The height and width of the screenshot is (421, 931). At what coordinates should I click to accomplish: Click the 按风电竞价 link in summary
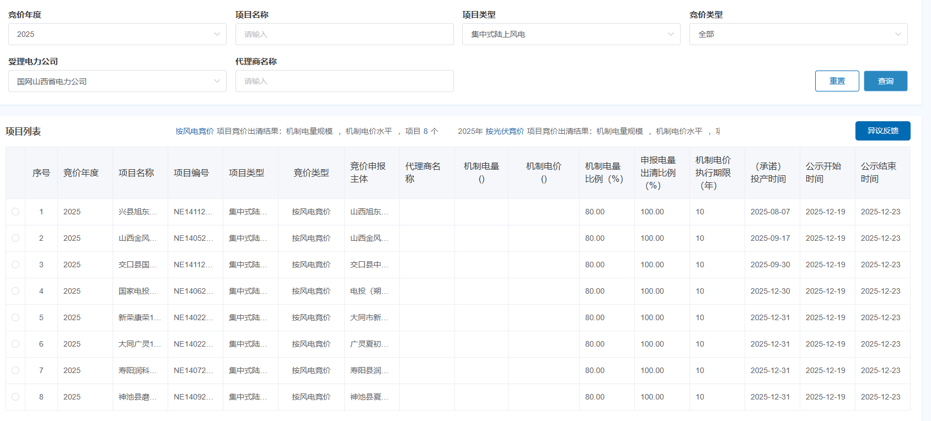pyautogui.click(x=195, y=131)
